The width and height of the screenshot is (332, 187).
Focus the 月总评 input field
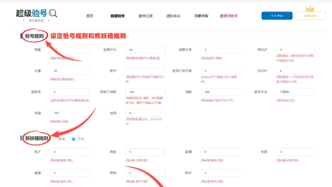coord(296,71)
